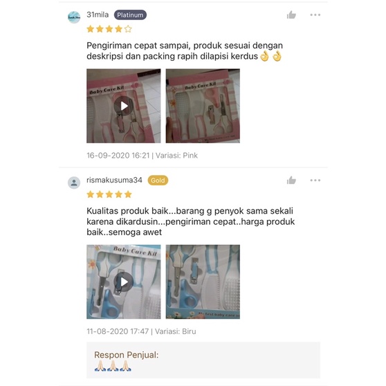This screenshot has width=386, height=386.
Task: Click the Respon Penjual reply box
Action: [x=203, y=360]
